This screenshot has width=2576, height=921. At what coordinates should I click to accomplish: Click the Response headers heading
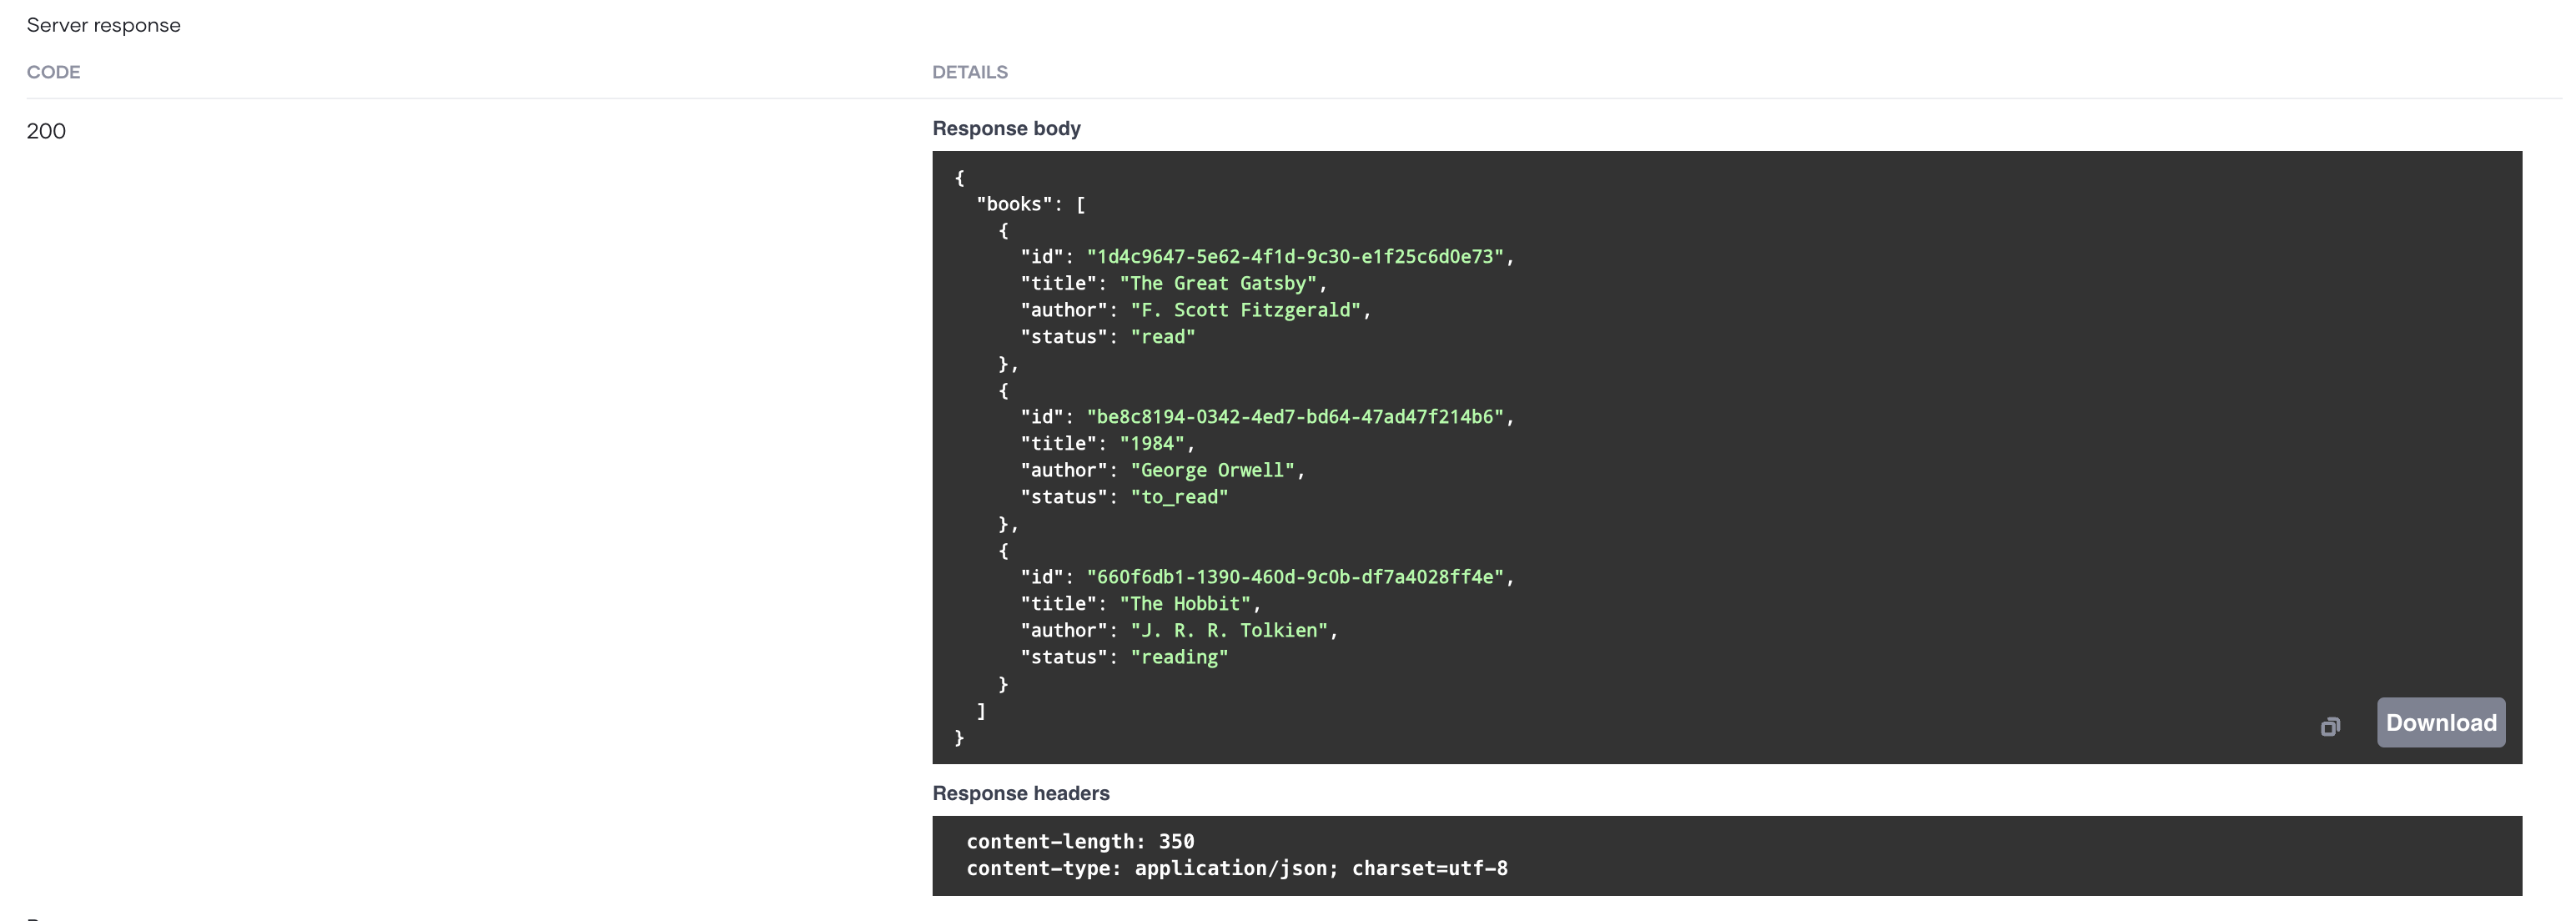pos(1021,793)
